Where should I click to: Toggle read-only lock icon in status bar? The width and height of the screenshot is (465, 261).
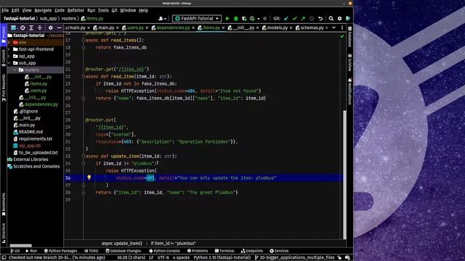point(339,258)
